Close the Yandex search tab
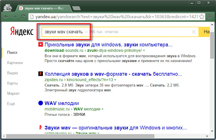This screenshot has width=216, height=140. 67,9
